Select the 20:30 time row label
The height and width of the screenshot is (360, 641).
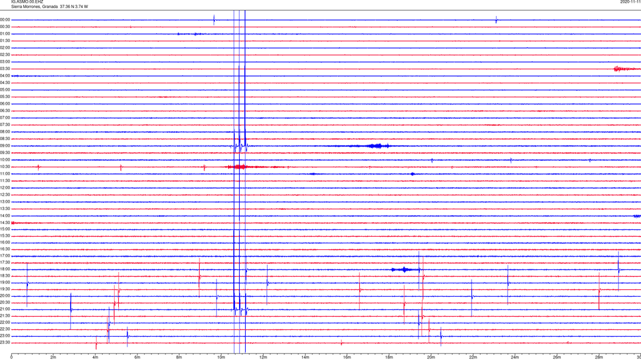[5, 303]
